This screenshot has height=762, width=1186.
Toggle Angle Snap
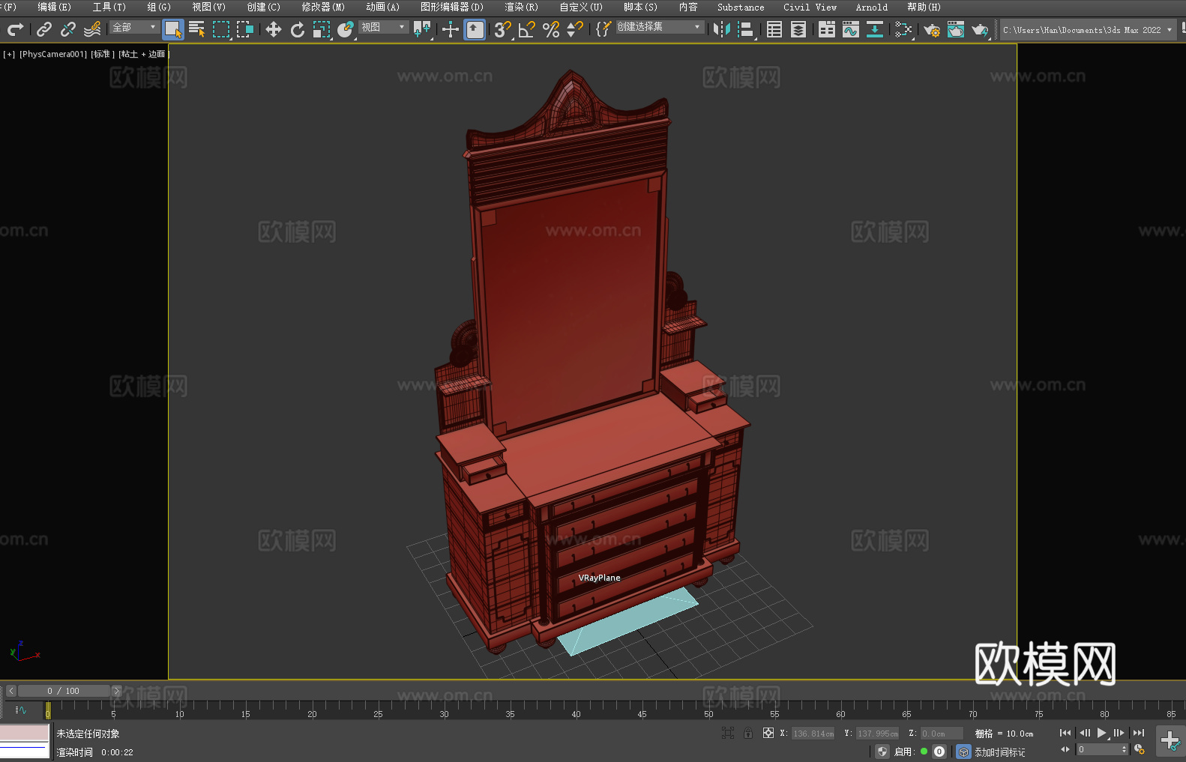point(527,29)
